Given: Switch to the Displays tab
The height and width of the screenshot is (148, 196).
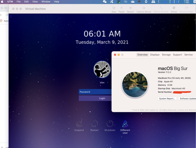Looking at the screenshot, I should point(155,55).
